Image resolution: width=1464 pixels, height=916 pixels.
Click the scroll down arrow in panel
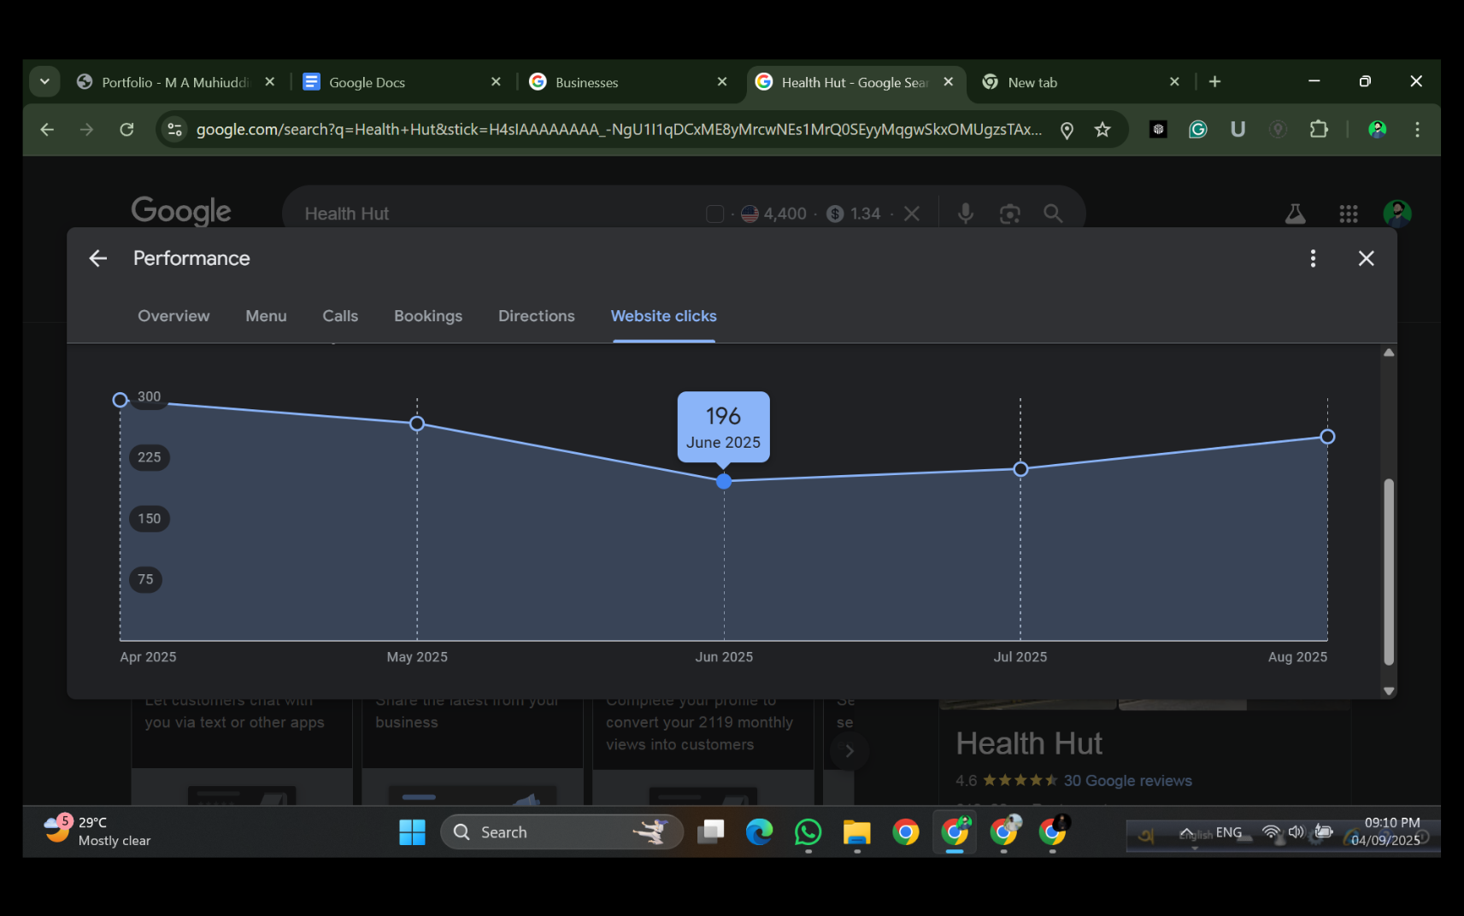coord(1389,690)
